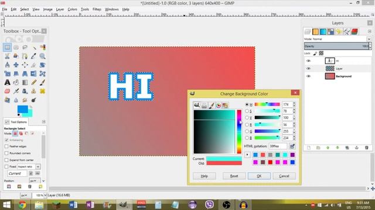This screenshot has width=375, height=210.
Task: Select the V value radio button
Action: [x=247, y=118]
